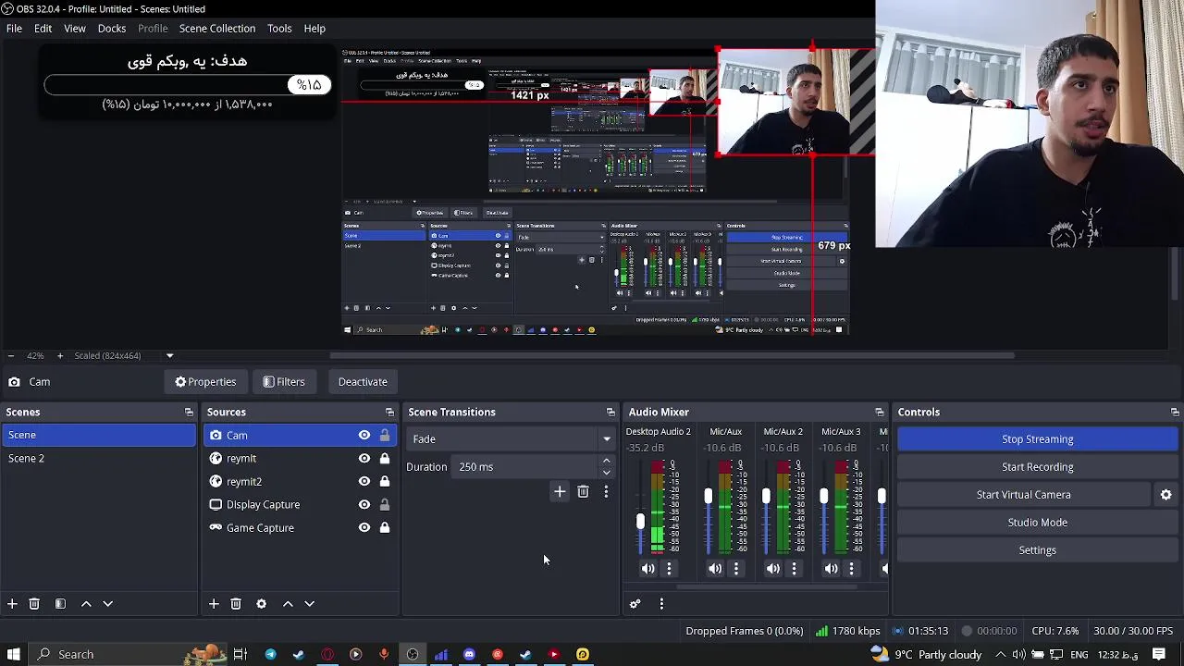Viewport: 1184px width, 666px height.
Task: Click Start Virtual Camera button
Action: (x=1024, y=495)
